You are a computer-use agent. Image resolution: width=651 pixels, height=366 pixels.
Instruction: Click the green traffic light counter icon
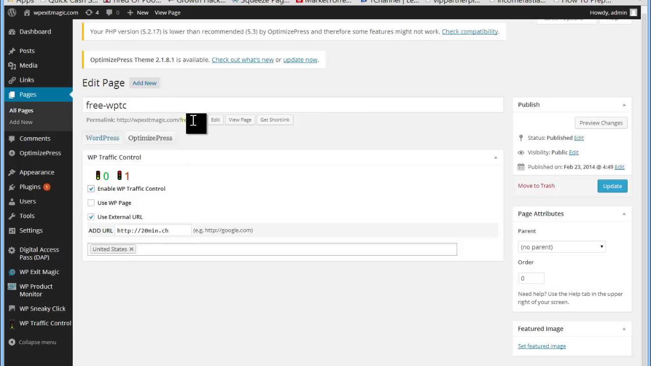coord(98,176)
